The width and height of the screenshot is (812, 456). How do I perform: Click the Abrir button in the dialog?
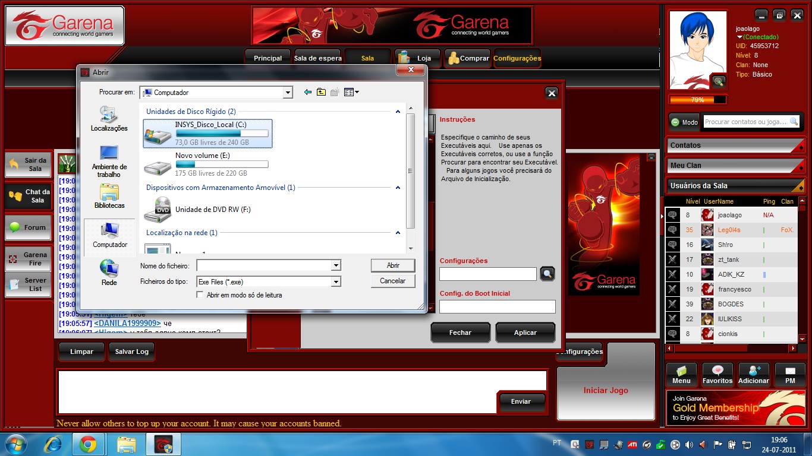[393, 265]
